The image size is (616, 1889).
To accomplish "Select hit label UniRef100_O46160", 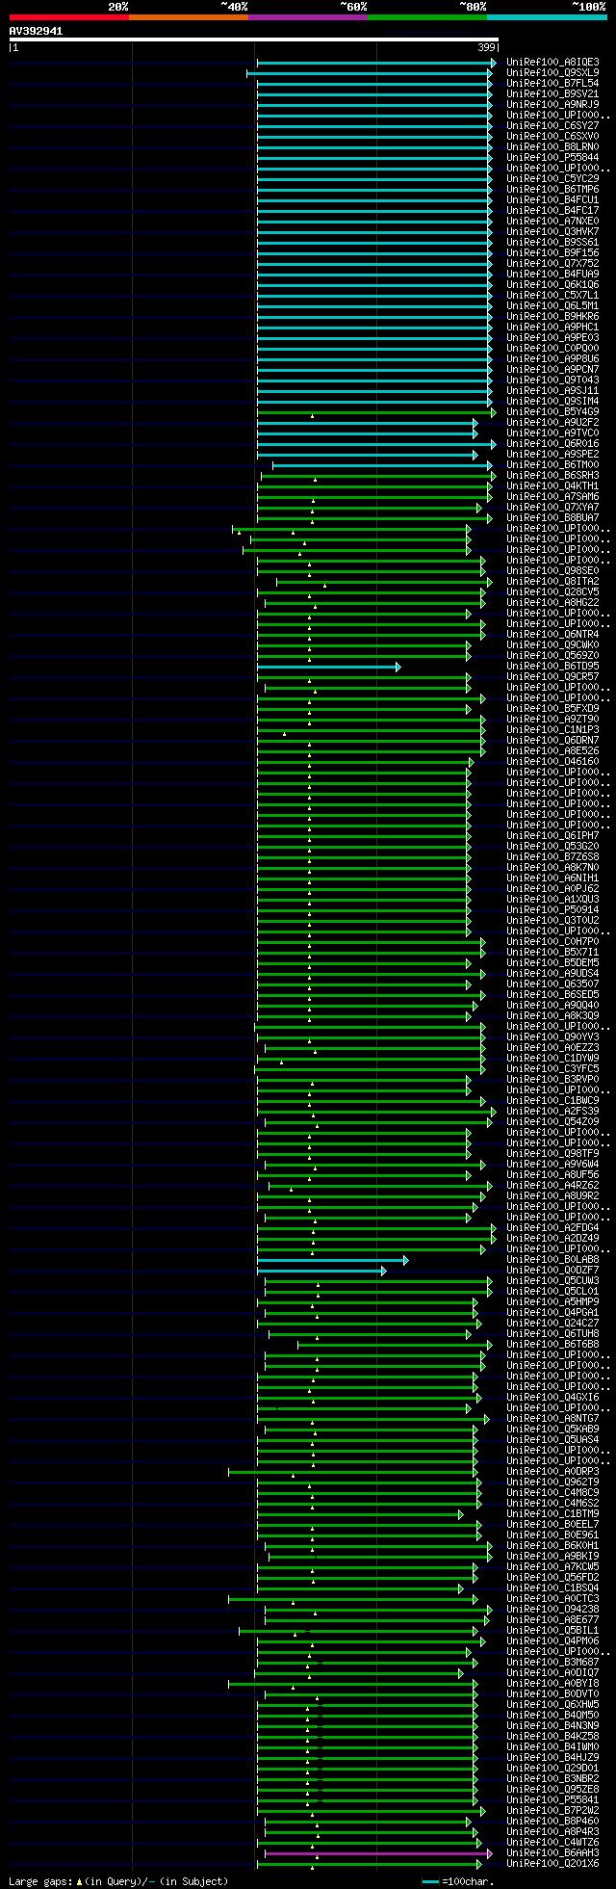I will pyautogui.click(x=552, y=762).
